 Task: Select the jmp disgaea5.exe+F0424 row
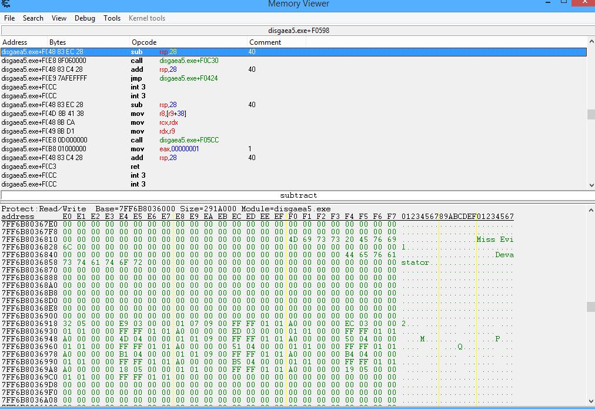coord(294,78)
